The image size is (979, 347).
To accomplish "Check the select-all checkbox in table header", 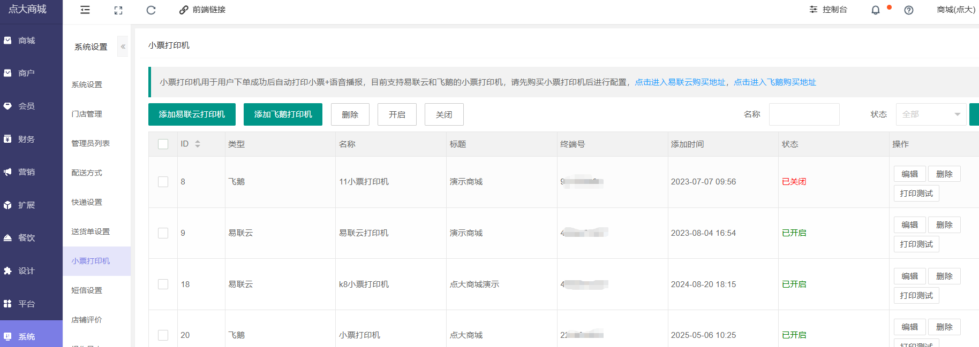I will click(163, 144).
